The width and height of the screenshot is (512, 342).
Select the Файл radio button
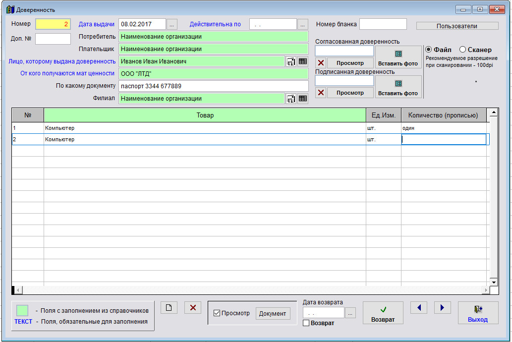pos(429,50)
